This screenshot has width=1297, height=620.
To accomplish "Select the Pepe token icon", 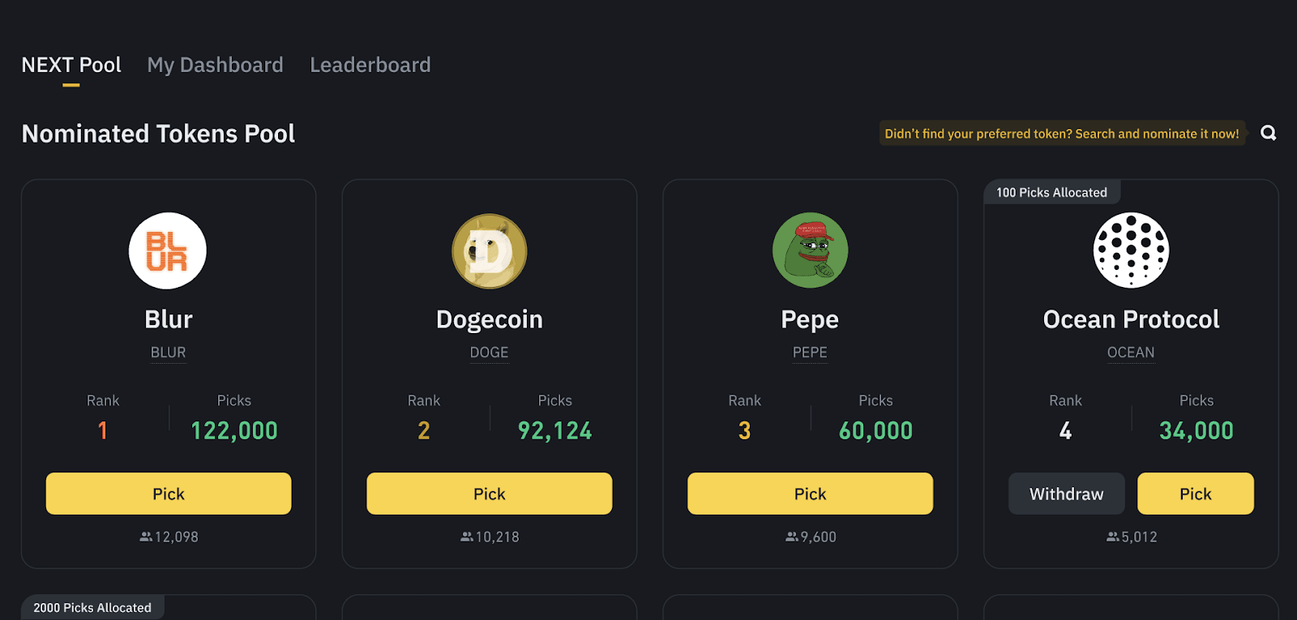I will (810, 251).
